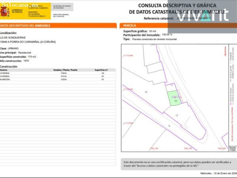This screenshot has height=178, width=237.
Task: Click the 'ALMACEN' table row
Action: point(58,79)
